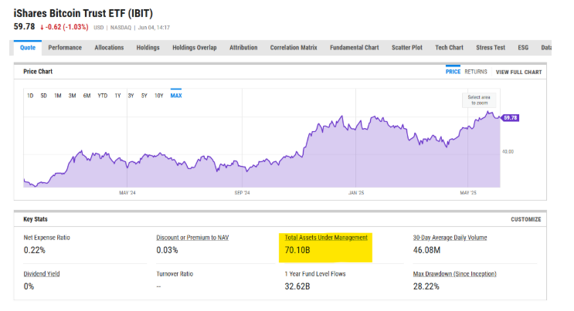Screen dimensions: 574x311
Task: Click the 46.08M volume value
Action: [427, 250]
